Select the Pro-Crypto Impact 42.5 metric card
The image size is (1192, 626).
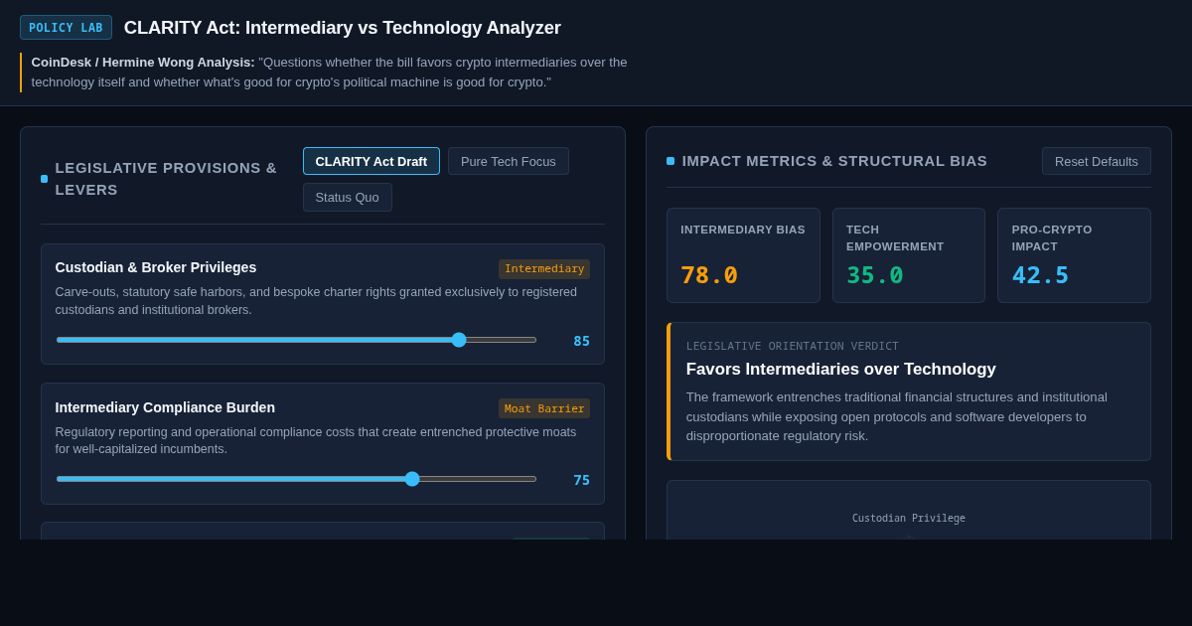[1074, 255]
